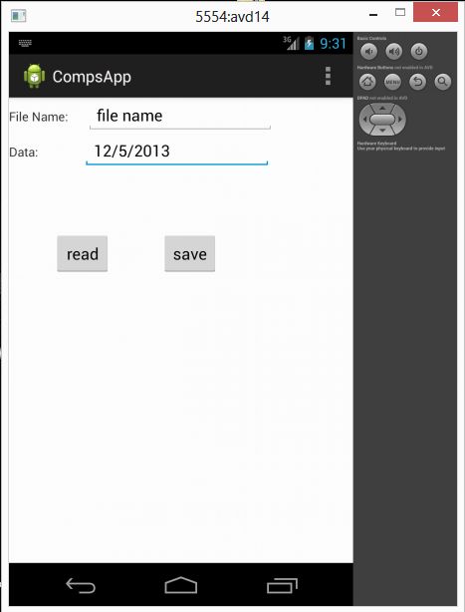This screenshot has width=465, height=612.
Task: Click the DPAD center button
Action: coord(382,120)
